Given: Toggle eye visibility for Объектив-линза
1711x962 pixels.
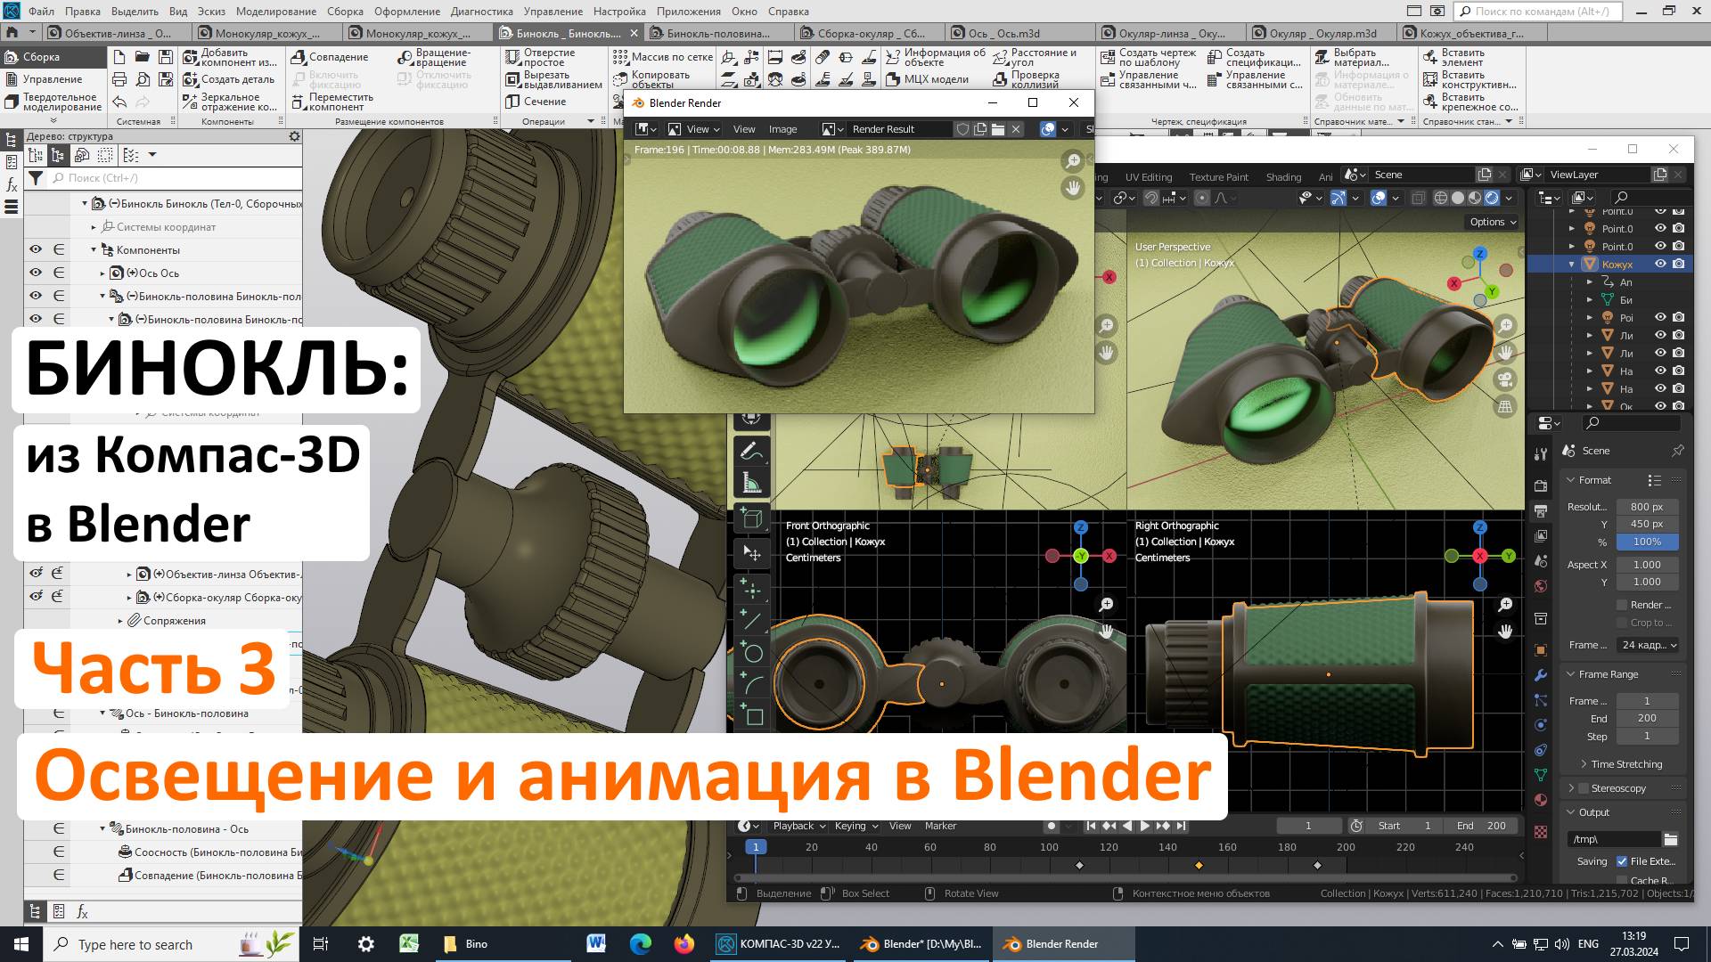Looking at the screenshot, I should 37,574.
